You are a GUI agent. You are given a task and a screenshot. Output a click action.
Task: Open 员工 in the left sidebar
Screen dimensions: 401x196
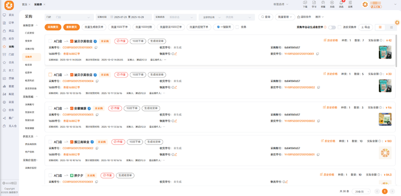click(x=8, y=70)
